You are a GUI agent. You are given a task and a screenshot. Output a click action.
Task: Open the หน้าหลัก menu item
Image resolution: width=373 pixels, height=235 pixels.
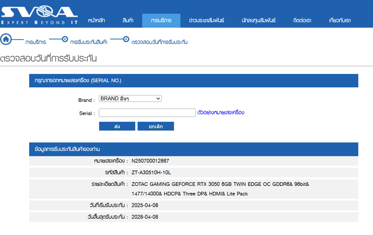click(97, 20)
